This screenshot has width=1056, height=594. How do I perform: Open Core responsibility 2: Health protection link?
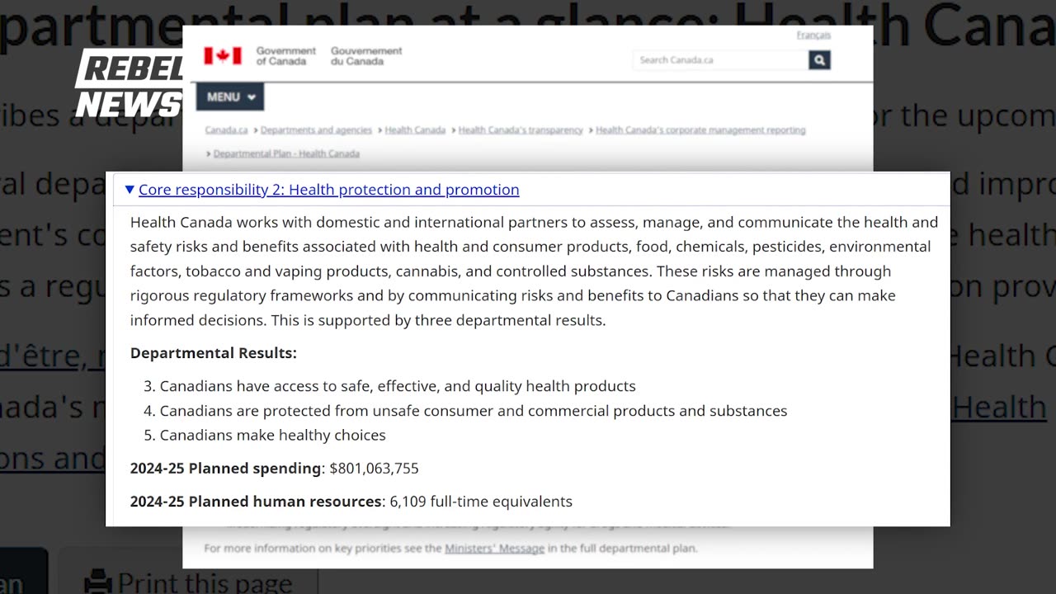pyautogui.click(x=329, y=190)
